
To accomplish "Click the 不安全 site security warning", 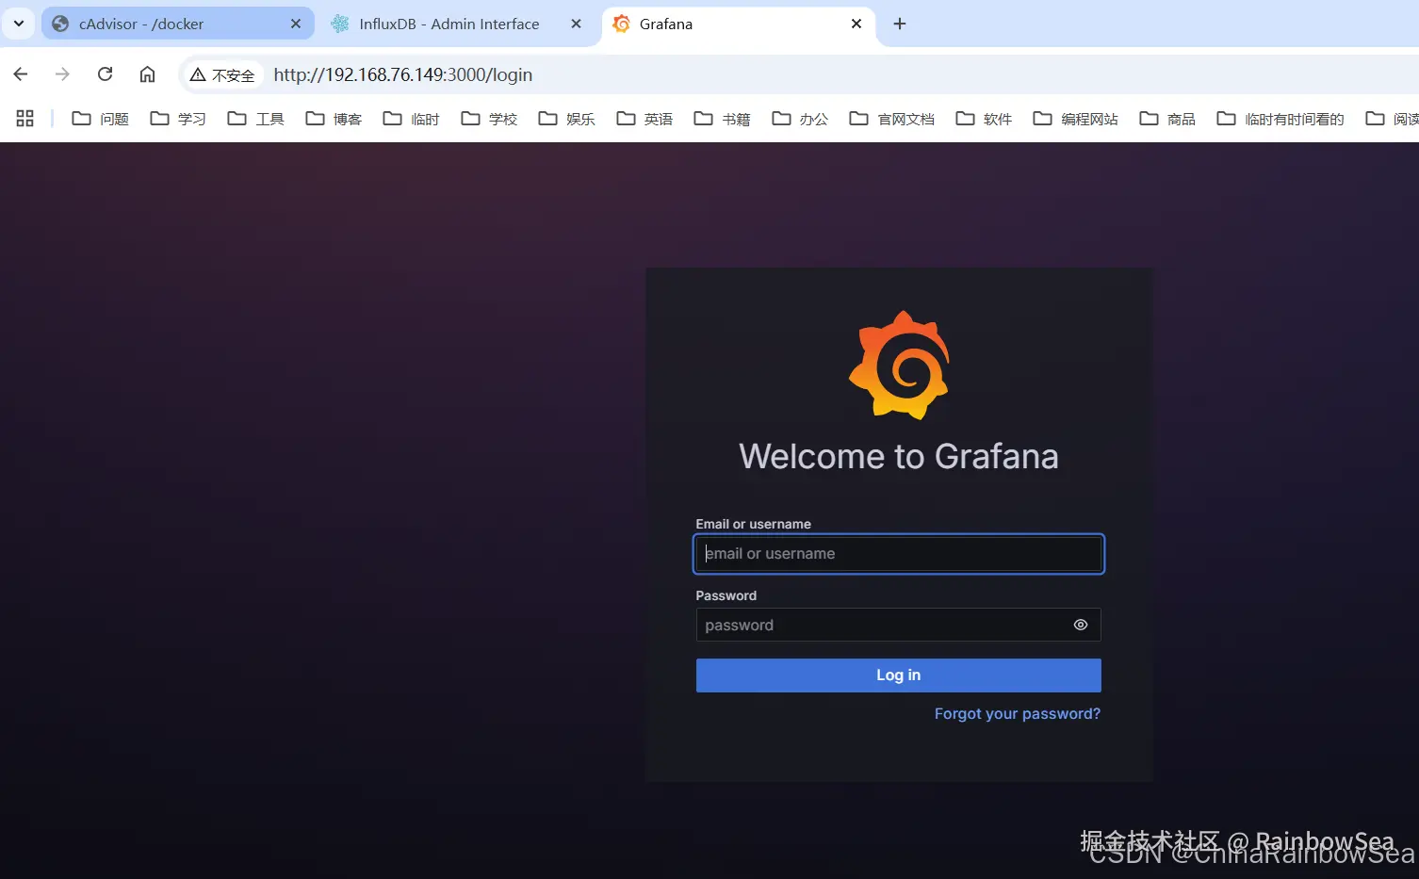I will [x=222, y=75].
